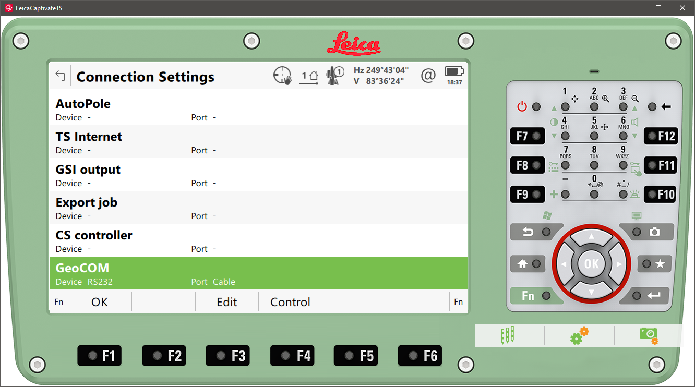Viewport: 695px width, 387px height.
Task: Click the F12 side key
Action: click(661, 136)
